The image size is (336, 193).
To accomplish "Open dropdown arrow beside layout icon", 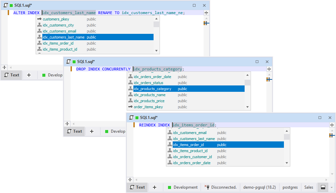I will [332, 187].
